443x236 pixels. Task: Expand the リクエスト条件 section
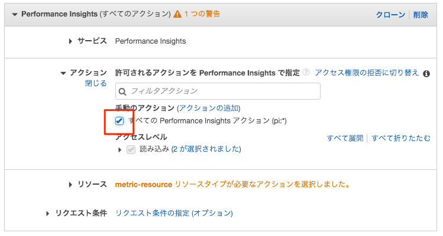coord(47,214)
